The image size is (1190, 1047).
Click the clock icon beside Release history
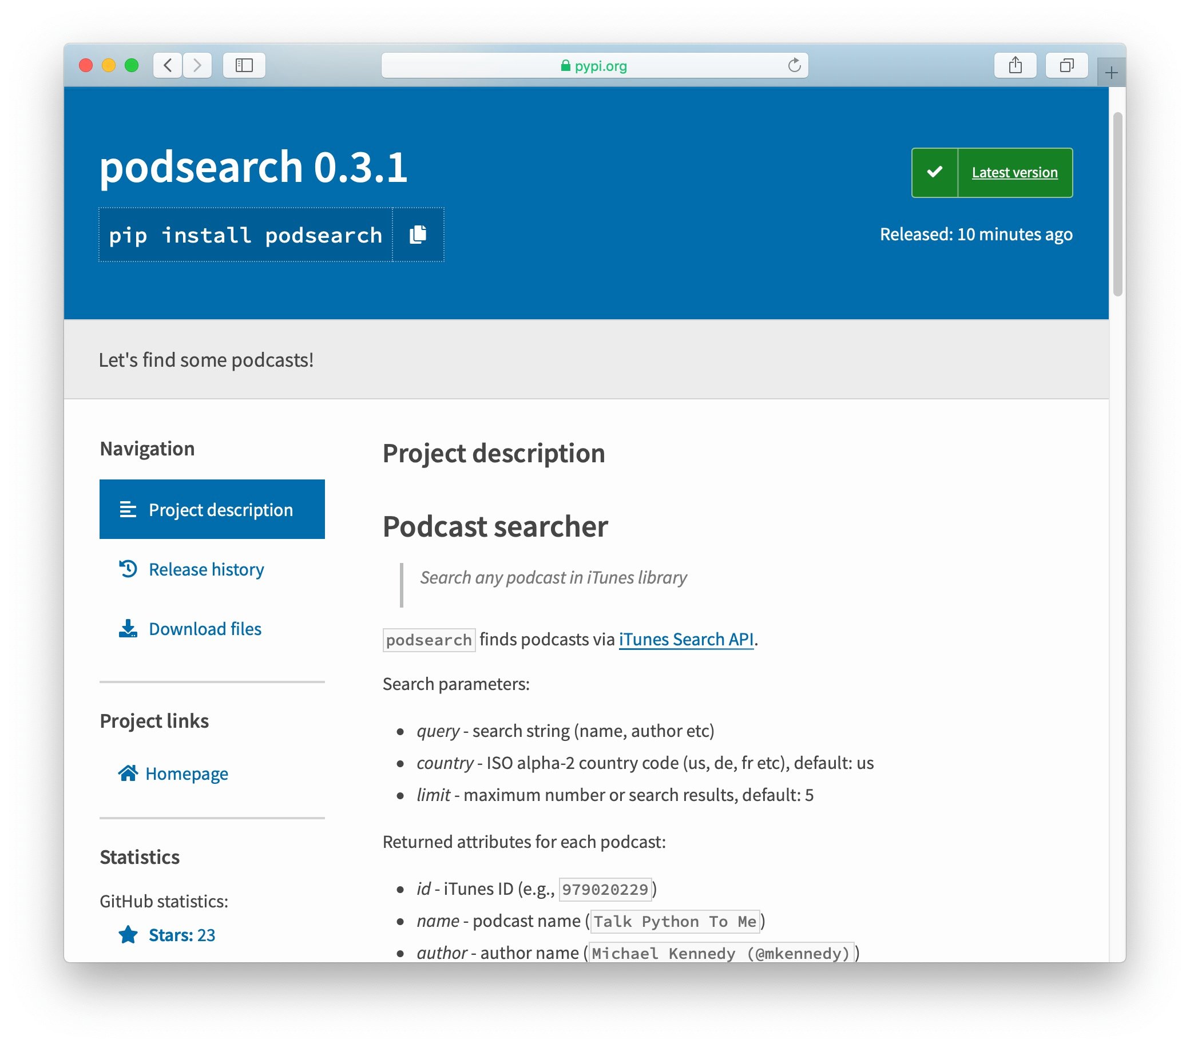pyautogui.click(x=128, y=569)
